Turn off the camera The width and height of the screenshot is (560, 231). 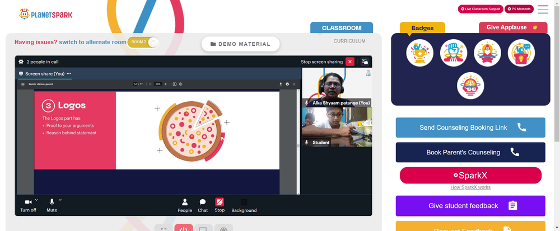pyautogui.click(x=28, y=205)
